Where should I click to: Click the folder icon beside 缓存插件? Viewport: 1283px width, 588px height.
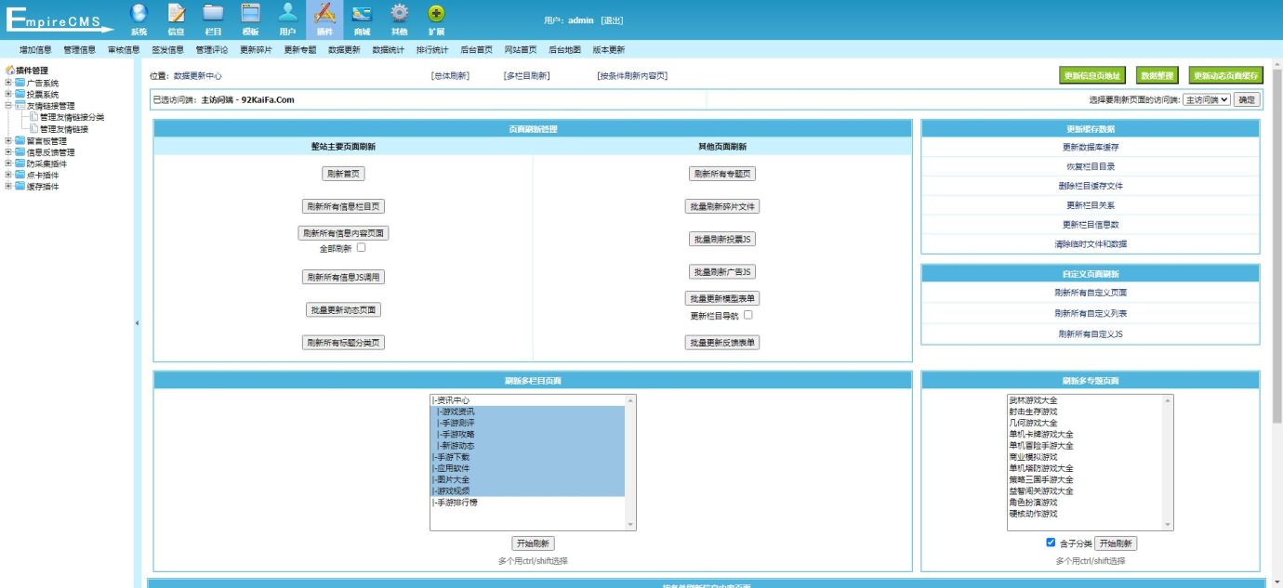pos(20,186)
